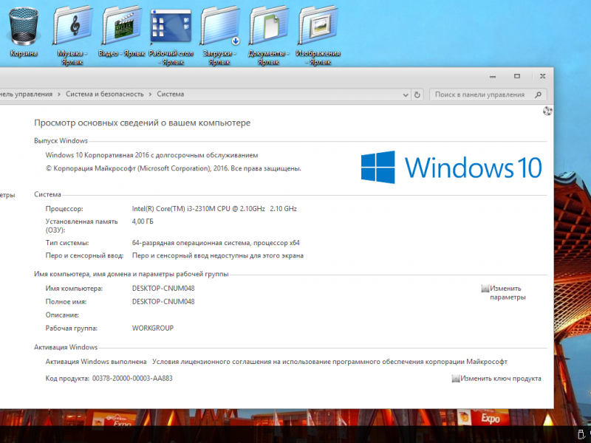Click the Тип системы: label
This screenshot has width=591, height=443.
(x=67, y=243)
